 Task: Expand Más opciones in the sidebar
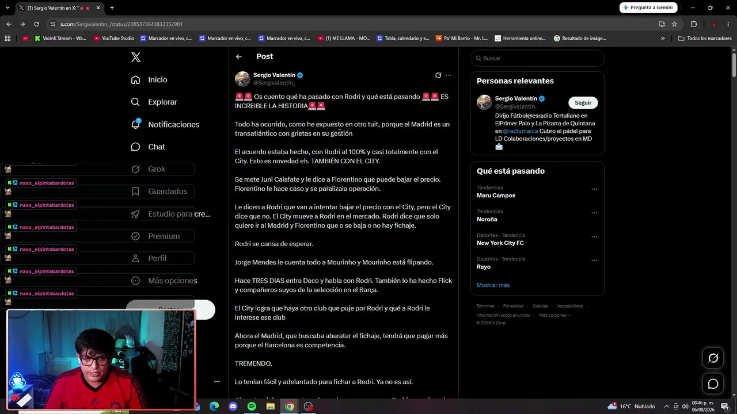pyautogui.click(x=164, y=281)
